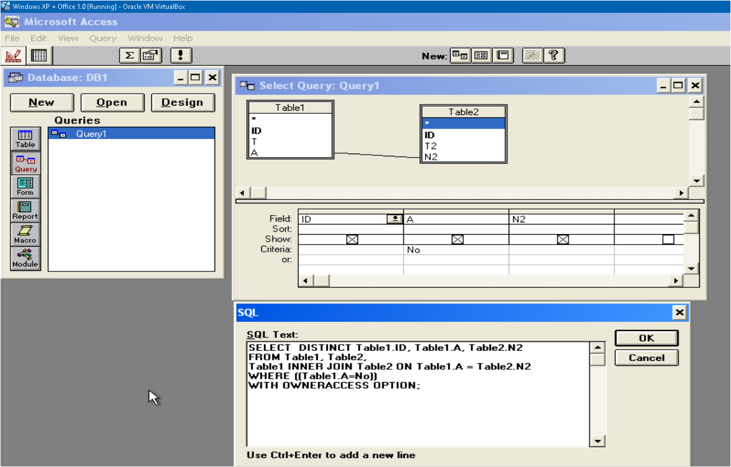Click the Microsoft Access title bar icon
Viewport: 731px width, 467px height.
coord(12,22)
